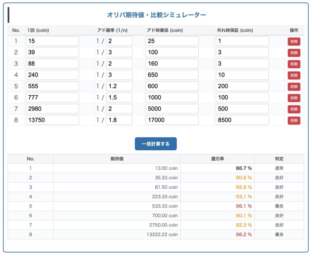The image size is (311, 255).
Task: Click the loss guarantee field showing 200
Action: click(242, 86)
